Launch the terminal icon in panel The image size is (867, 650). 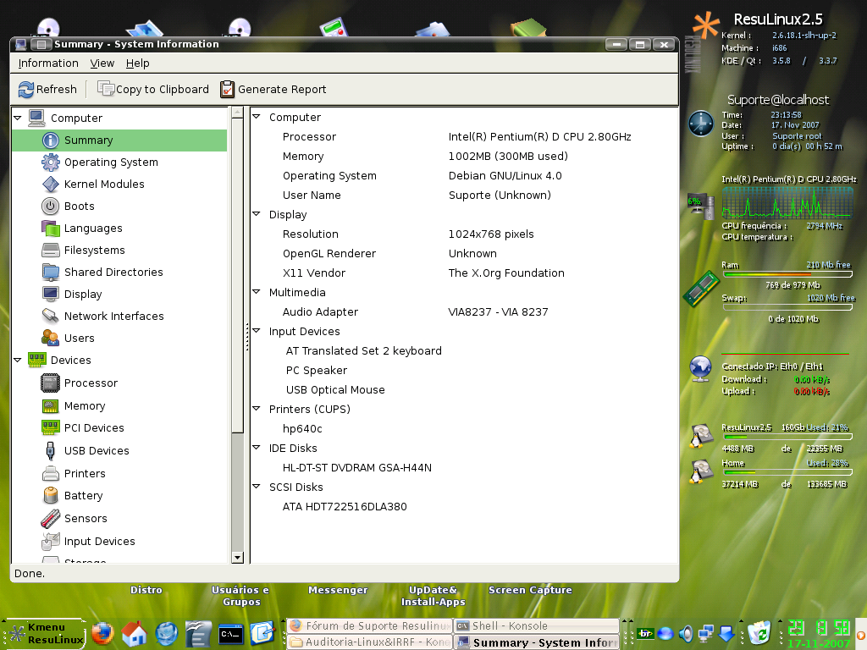[230, 634]
